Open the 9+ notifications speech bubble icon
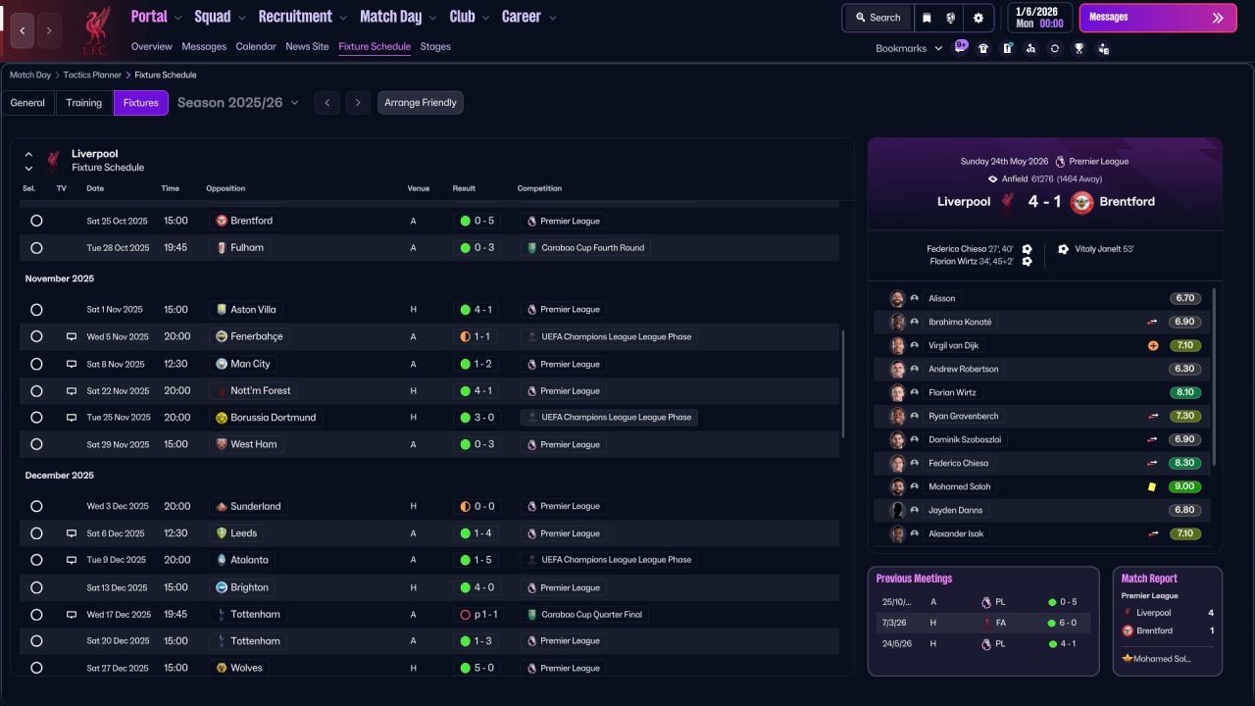This screenshot has width=1255, height=706. point(961,47)
